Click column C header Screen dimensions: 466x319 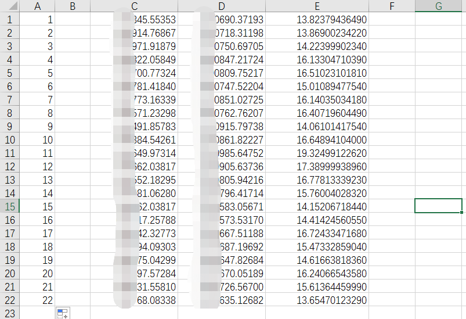click(x=134, y=6)
